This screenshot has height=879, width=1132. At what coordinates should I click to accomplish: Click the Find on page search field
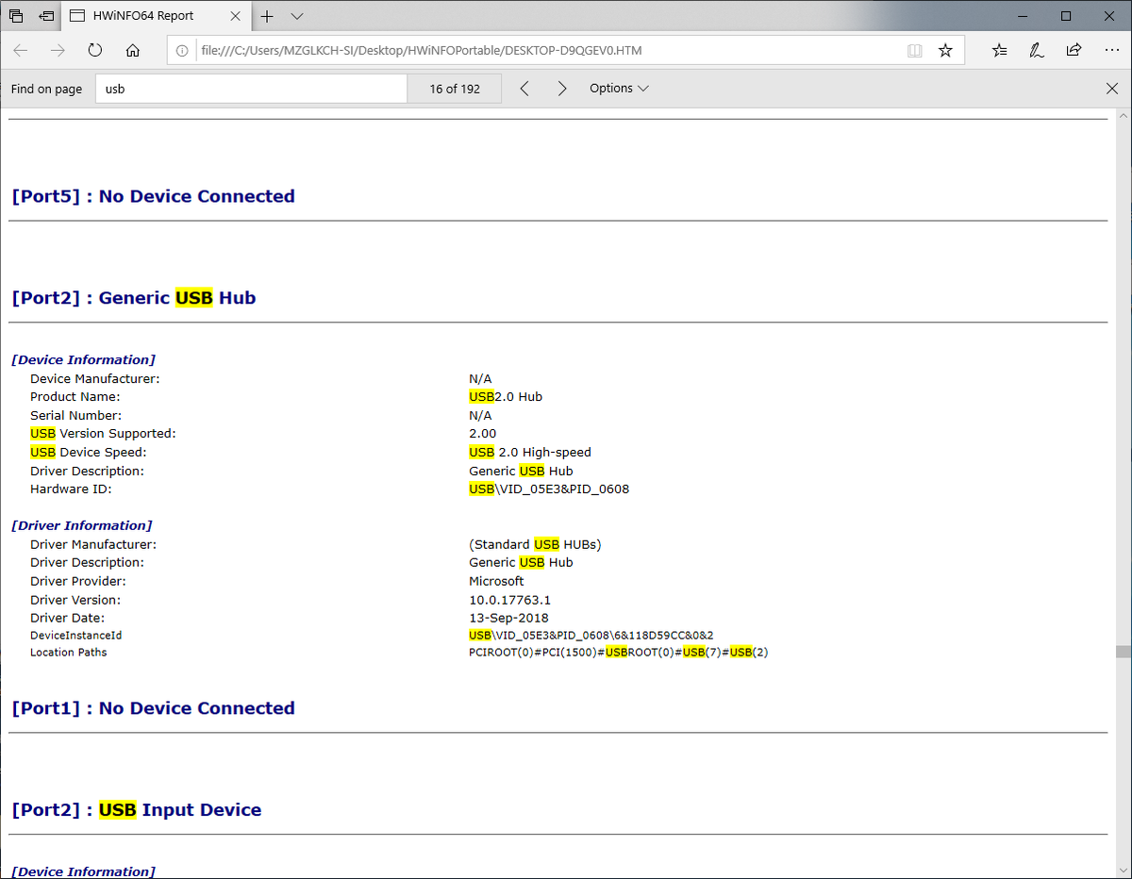(x=251, y=89)
